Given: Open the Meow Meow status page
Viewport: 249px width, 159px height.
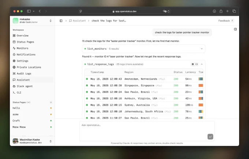Looking at the screenshot, I should pyautogui.click(x=32, y=127).
